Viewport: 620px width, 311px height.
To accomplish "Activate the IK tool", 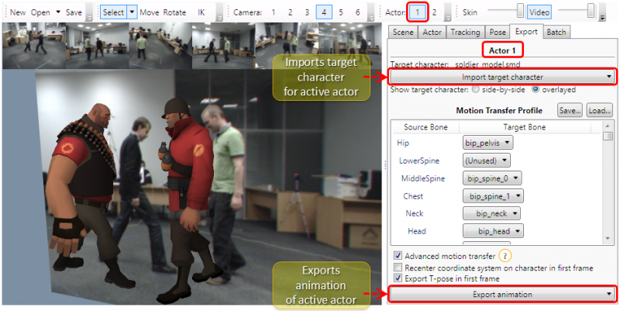I will point(201,12).
